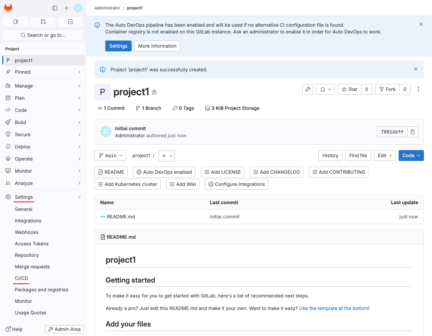Open the main branch selector
Image resolution: width=432 pixels, height=336 pixels.
[x=110, y=155]
